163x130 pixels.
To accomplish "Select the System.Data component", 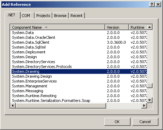I will coord(79,33).
